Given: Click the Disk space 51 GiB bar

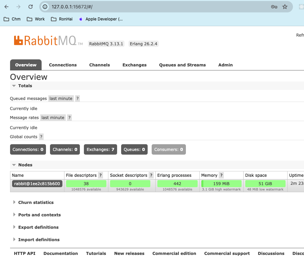Looking at the screenshot, I should click(265, 183).
